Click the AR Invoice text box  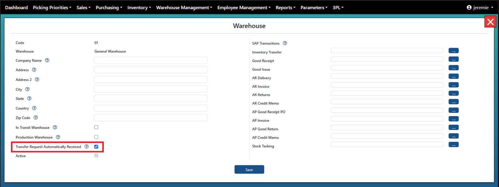[387, 85]
